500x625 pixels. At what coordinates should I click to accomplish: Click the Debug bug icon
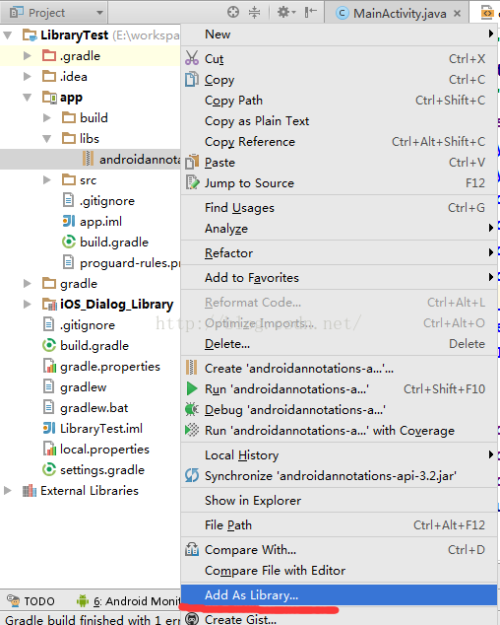pos(192,409)
